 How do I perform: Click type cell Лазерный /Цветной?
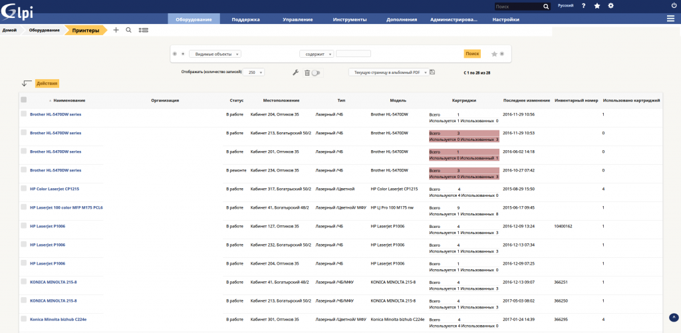(x=335, y=189)
